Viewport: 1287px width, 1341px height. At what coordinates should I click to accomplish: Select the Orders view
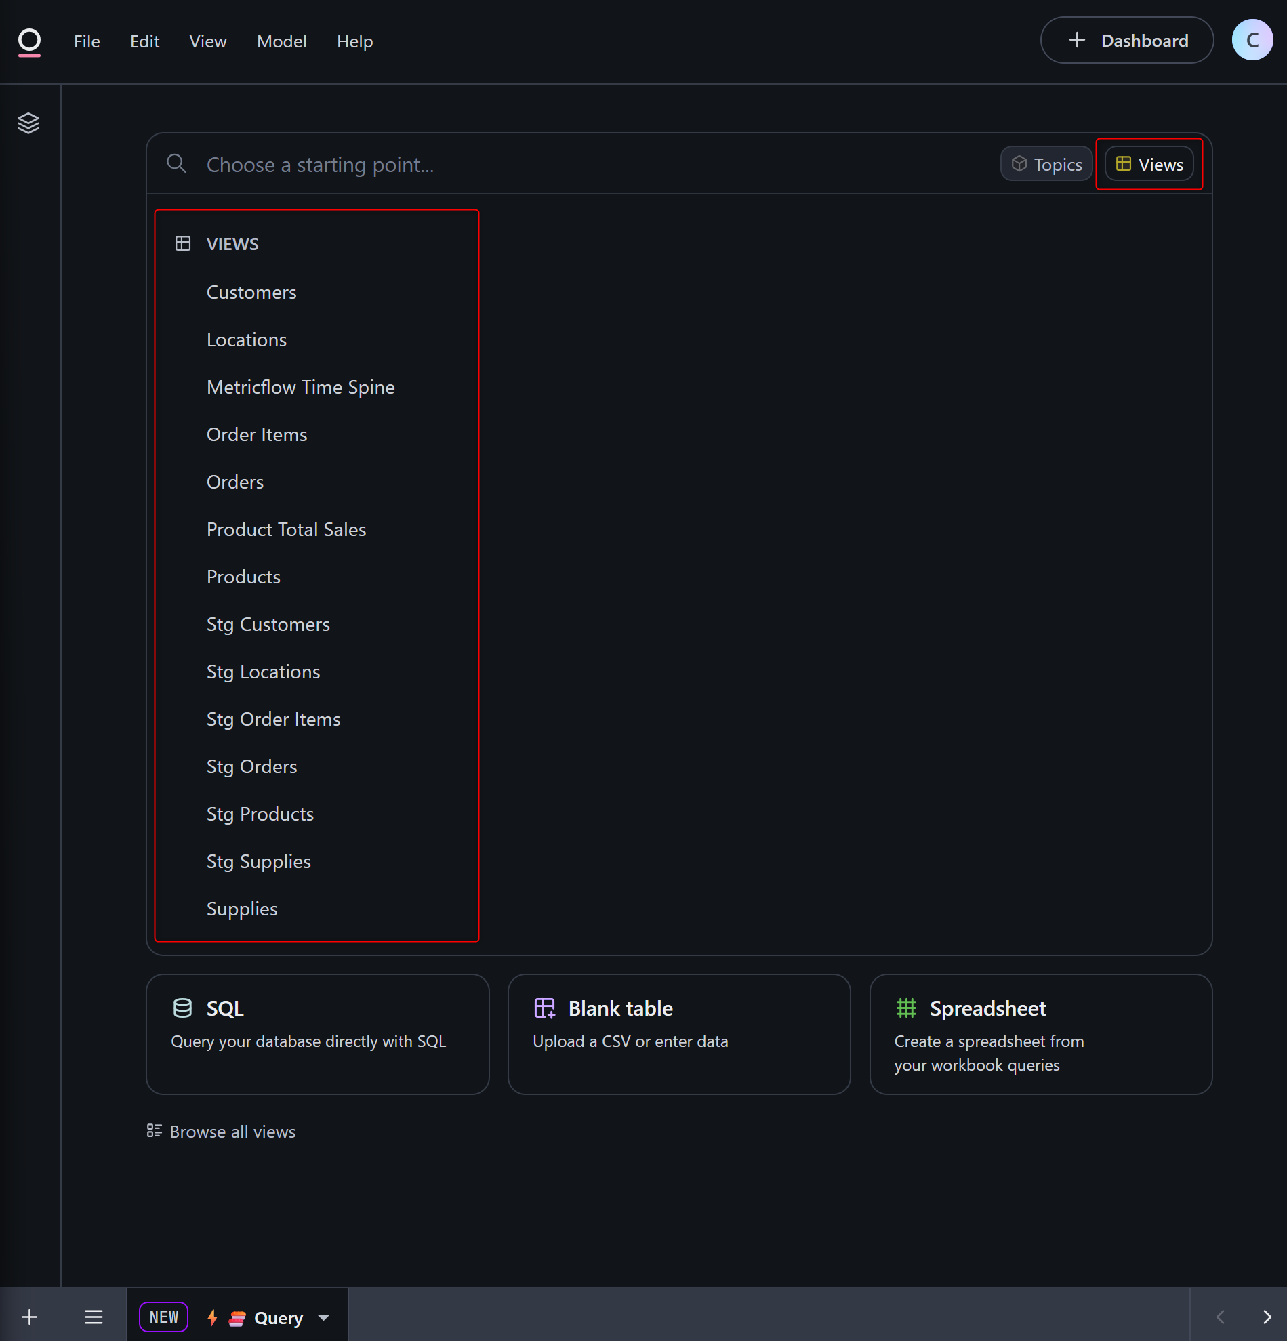pyautogui.click(x=234, y=482)
